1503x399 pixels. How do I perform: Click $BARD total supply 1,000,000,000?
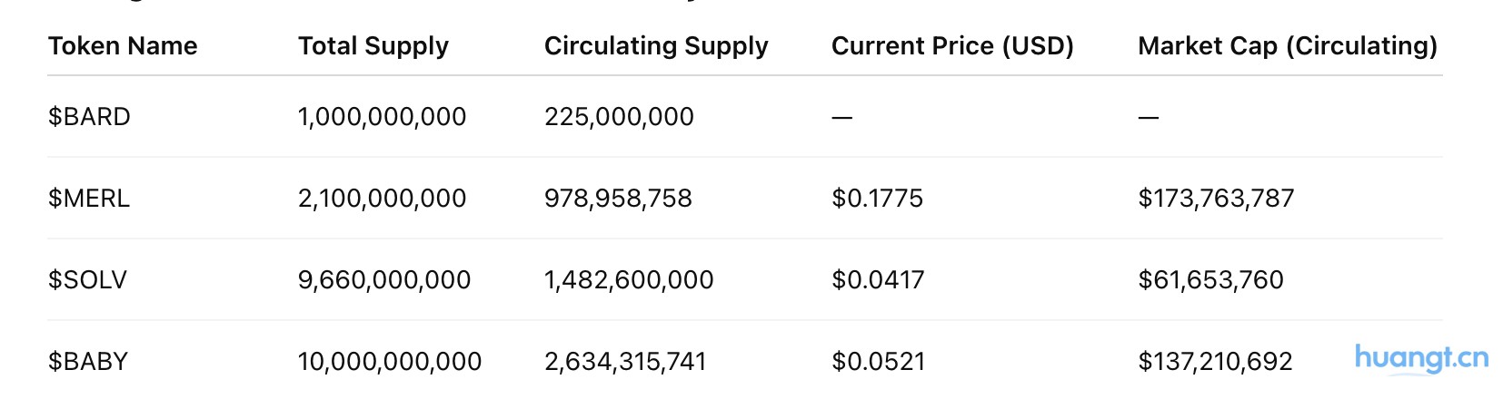[382, 117]
